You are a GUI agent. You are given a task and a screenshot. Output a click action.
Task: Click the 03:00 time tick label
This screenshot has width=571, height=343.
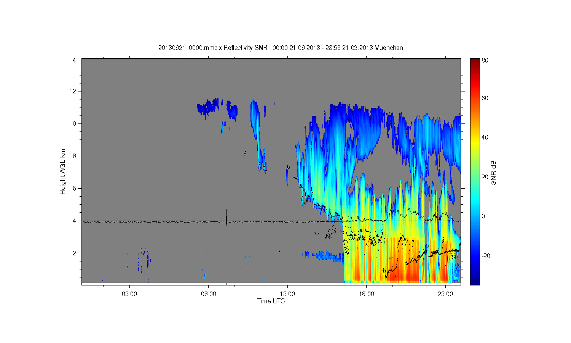(x=129, y=294)
